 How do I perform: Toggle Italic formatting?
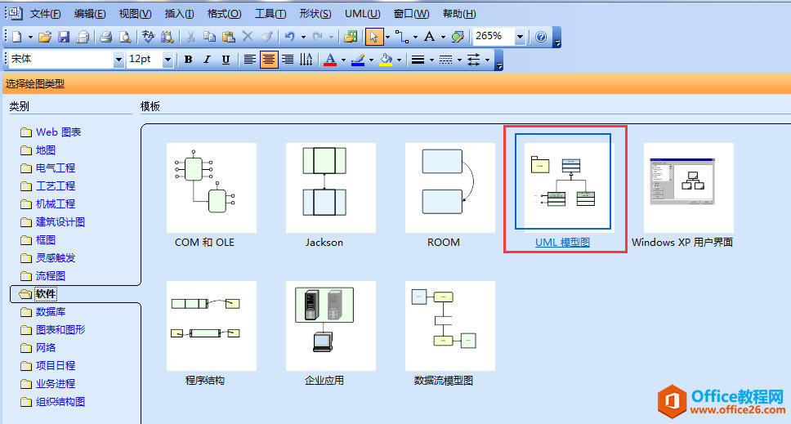click(x=207, y=60)
